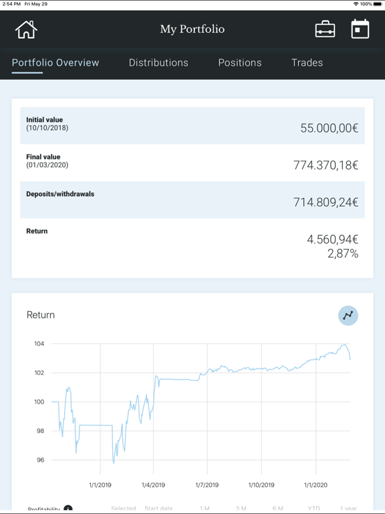The height and width of the screenshot is (514, 385).
Task: Tap the deposits amount 714.809,24€
Action: tap(326, 202)
